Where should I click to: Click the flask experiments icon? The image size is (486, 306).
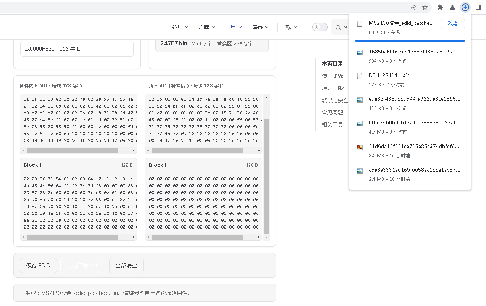pyautogui.click(x=452, y=7)
